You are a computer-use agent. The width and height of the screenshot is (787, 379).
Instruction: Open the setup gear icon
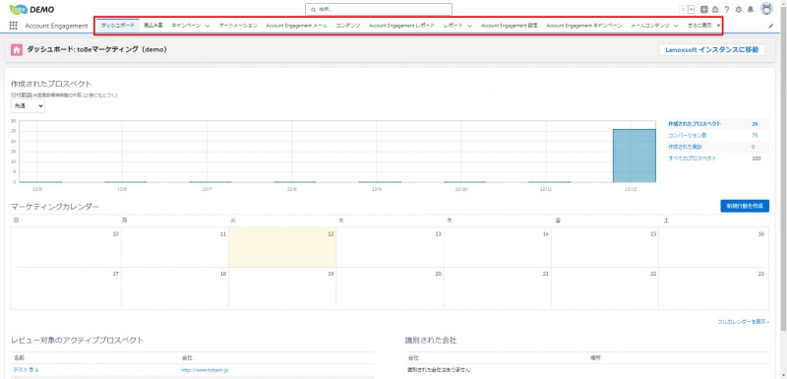(x=739, y=9)
